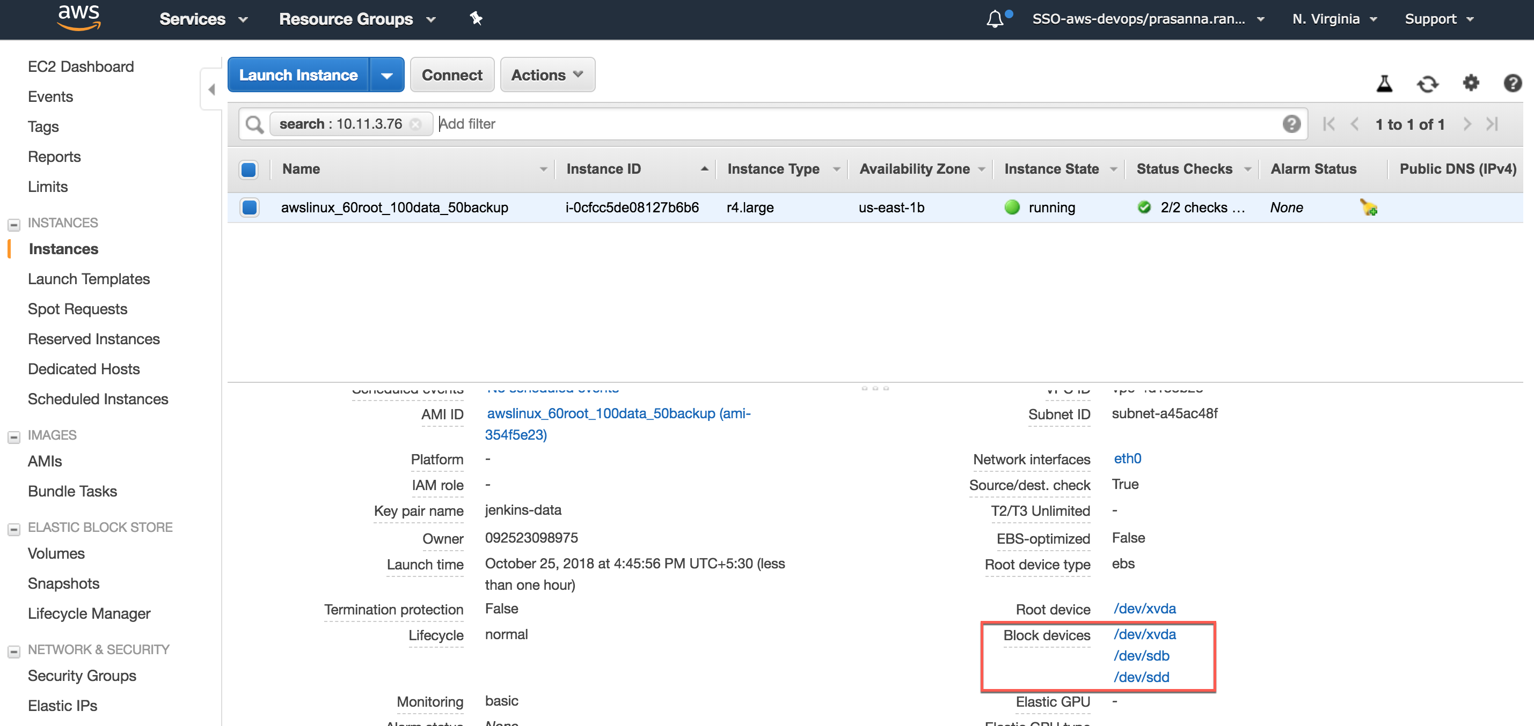Go to first page of results
Image resolution: width=1534 pixels, height=726 pixels.
1328,124
